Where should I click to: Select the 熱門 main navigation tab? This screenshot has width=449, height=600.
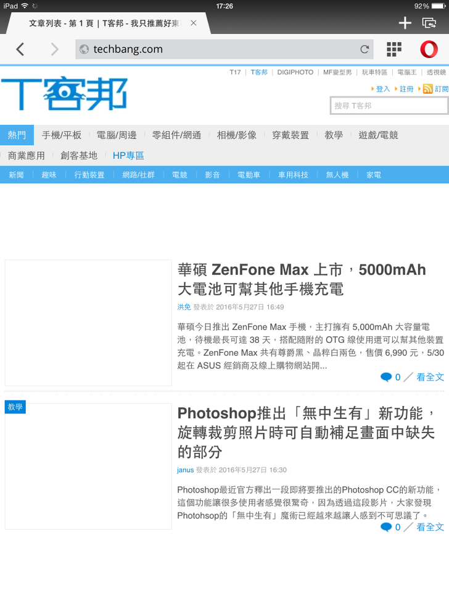(17, 135)
